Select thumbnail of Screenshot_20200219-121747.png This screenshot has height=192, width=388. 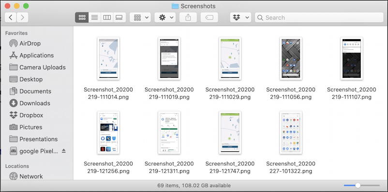[230, 133]
